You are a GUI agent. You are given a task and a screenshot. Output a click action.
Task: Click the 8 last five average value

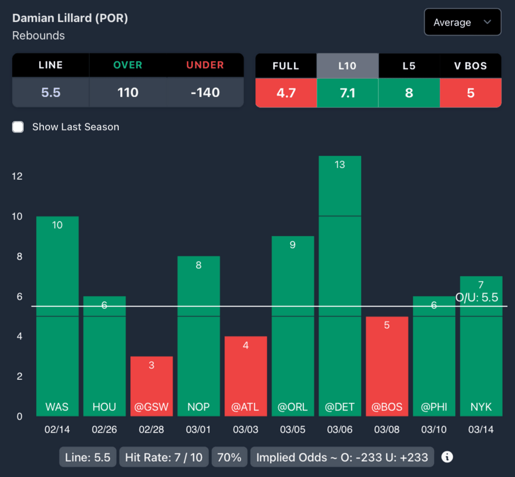(x=409, y=93)
